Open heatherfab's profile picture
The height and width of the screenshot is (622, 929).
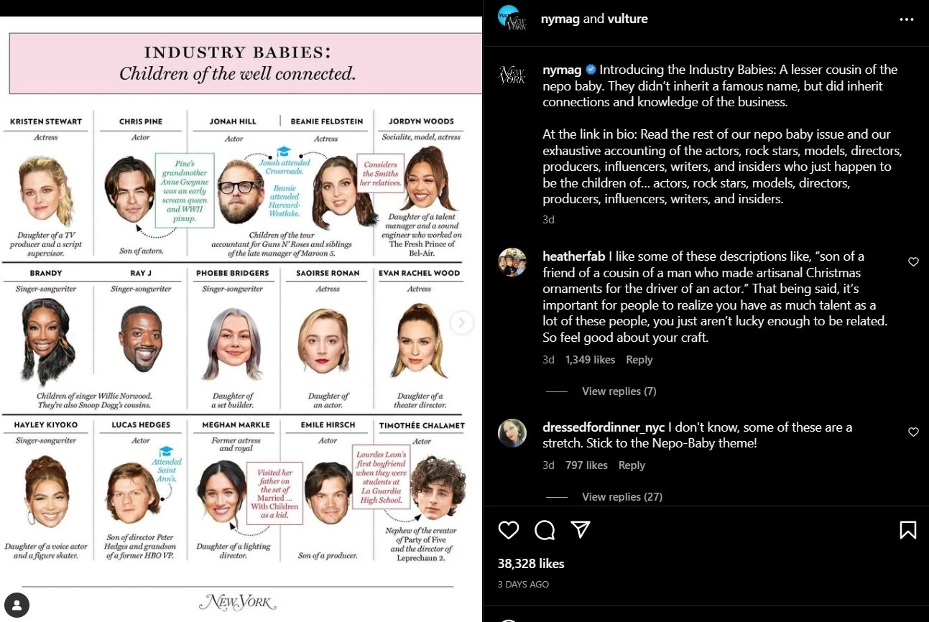(512, 262)
